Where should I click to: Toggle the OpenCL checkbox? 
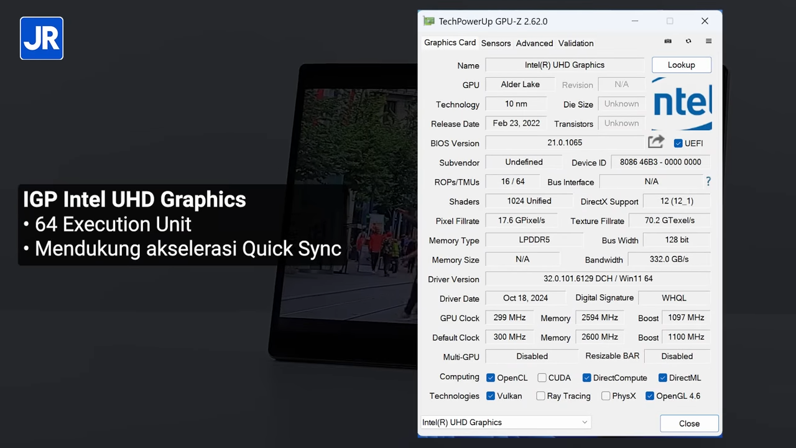coord(491,378)
